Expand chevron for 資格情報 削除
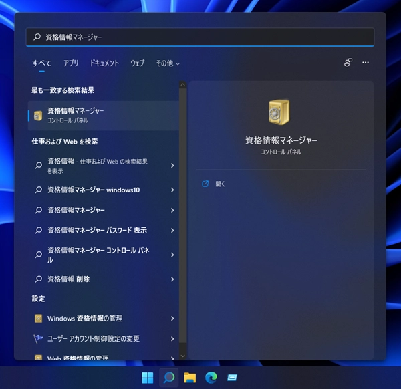This screenshot has width=401, height=389. pos(172,279)
